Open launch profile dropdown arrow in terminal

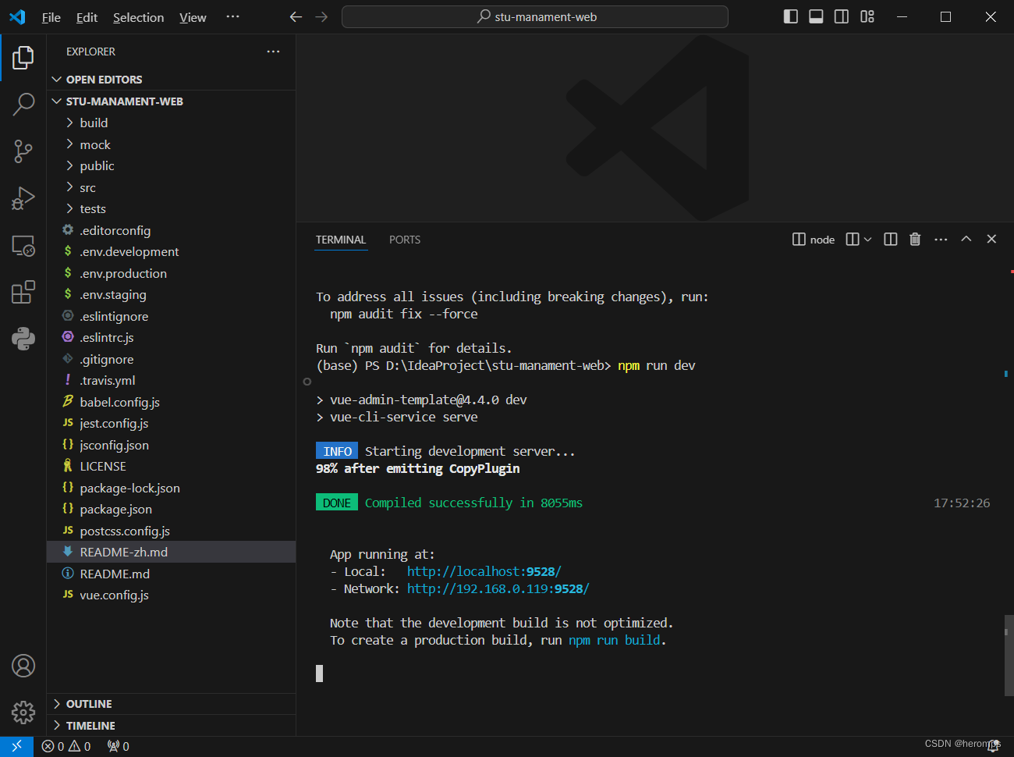tap(867, 240)
